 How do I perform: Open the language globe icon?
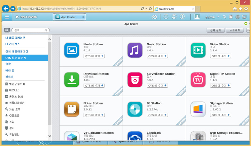[238, 17]
